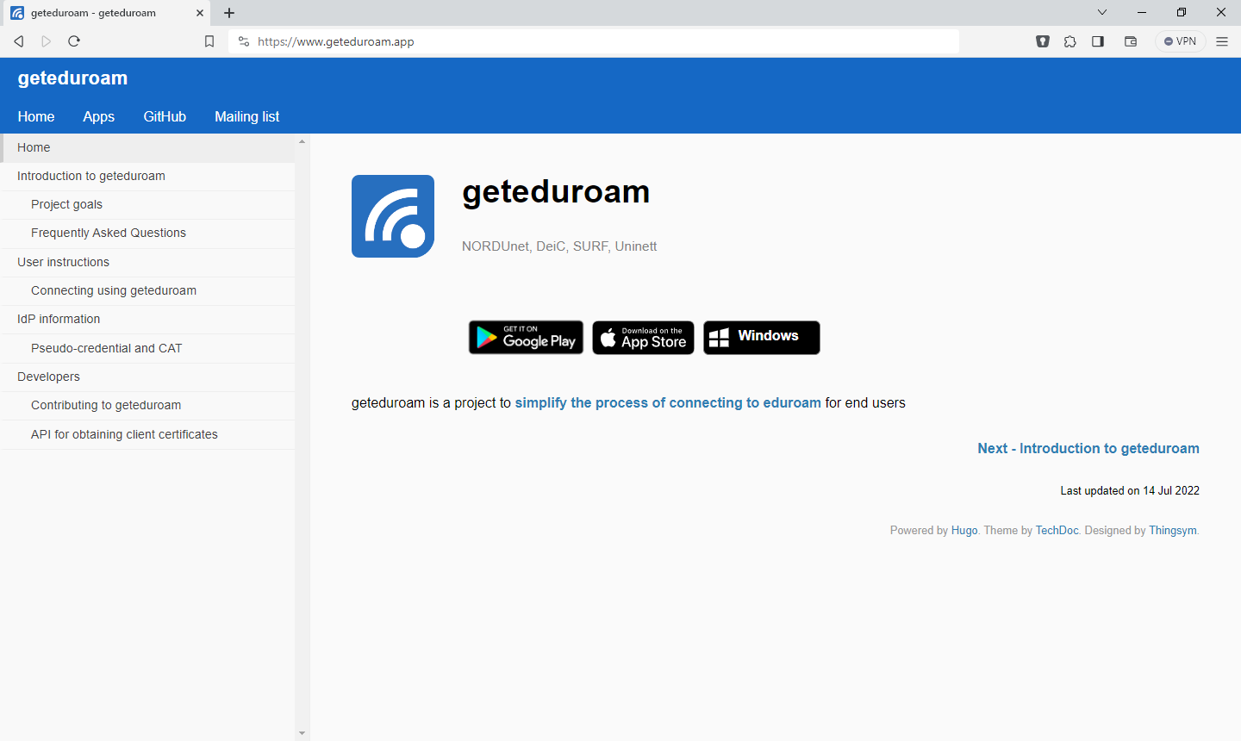
Task: Expand the tab search dropdown arrow
Action: click(1102, 13)
